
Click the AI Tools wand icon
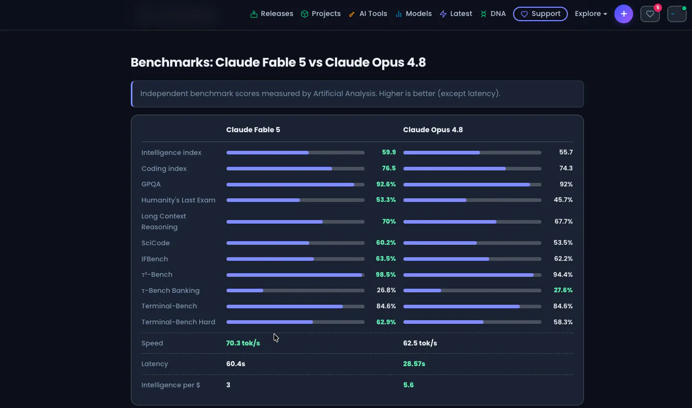click(x=352, y=14)
